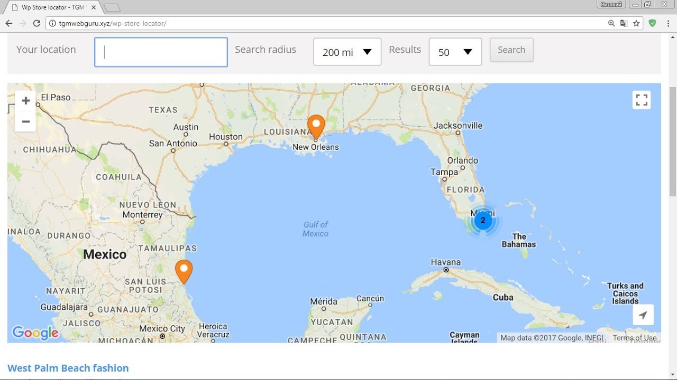Zoom in on the map with plus button
Screen dimensions: 677x380
tap(25, 101)
